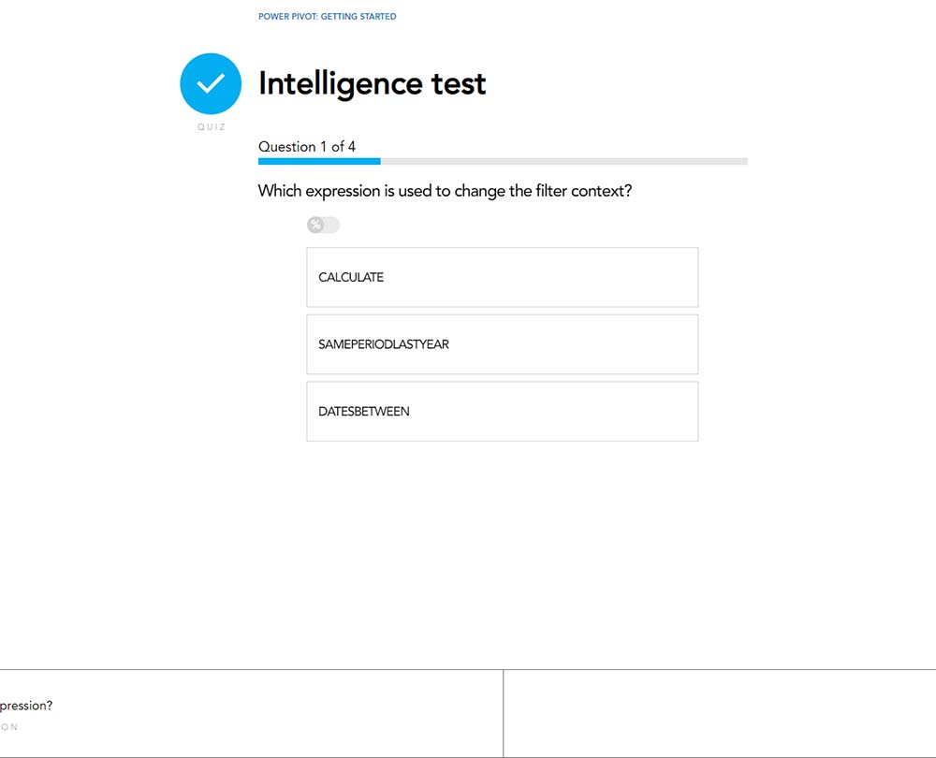Click the percent symbol on the toggle knob
This screenshot has width=936, height=758.
(x=316, y=225)
